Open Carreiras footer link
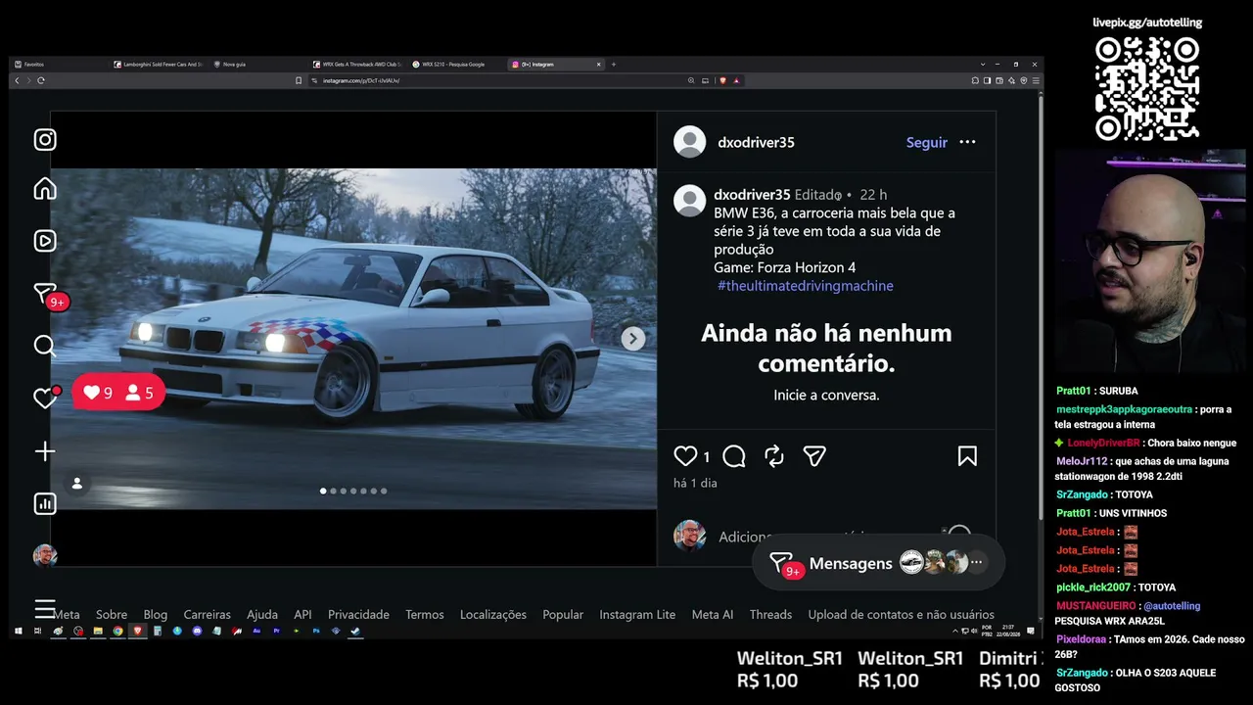 (x=208, y=615)
